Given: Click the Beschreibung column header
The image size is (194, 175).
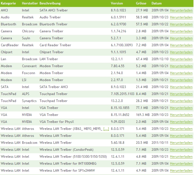Looking at the screenshot, I should (50, 3).
